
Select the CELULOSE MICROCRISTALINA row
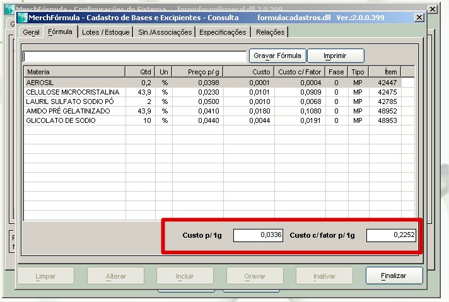coord(74,92)
